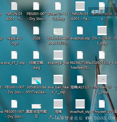Select the evacegai_stp file icon
117x122 pixels.
click(x=58, y=55)
